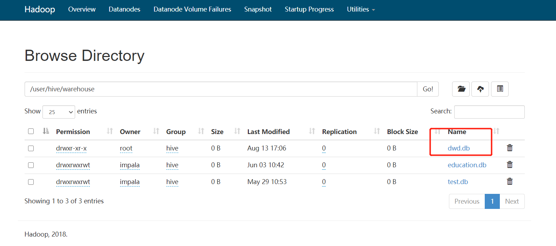The height and width of the screenshot is (246, 556).
Task: Click the cut and paste list icon
Action: pos(500,89)
